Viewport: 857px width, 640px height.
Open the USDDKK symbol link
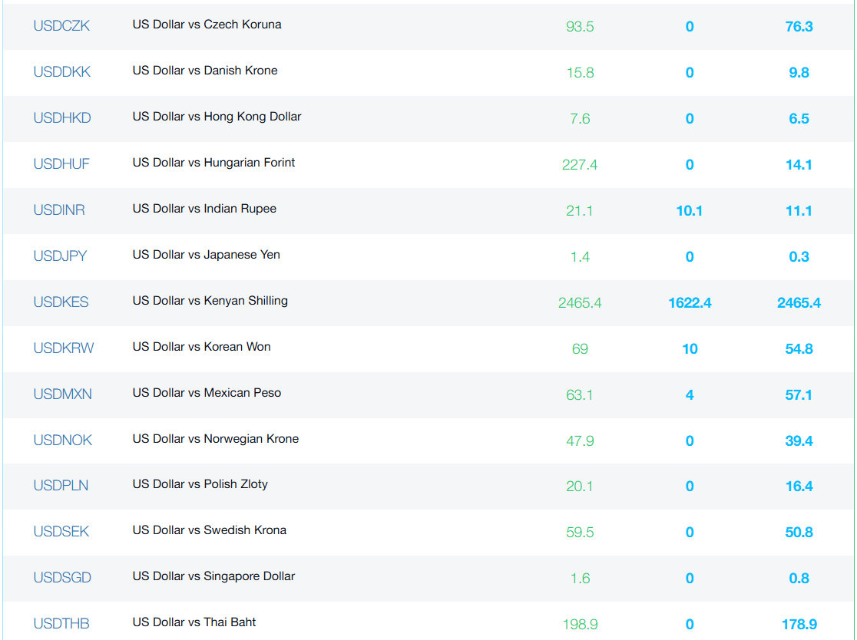pyautogui.click(x=61, y=72)
